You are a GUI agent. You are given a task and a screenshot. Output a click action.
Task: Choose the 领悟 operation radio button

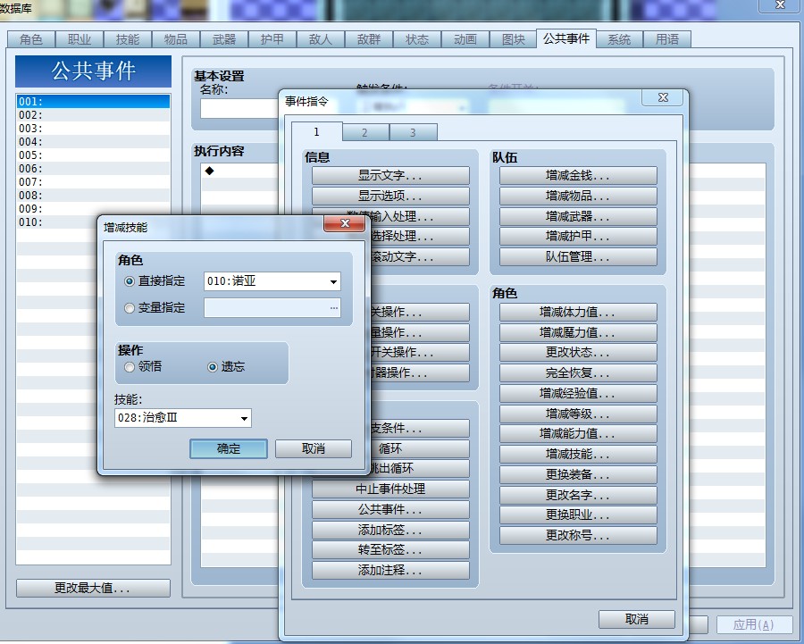tap(130, 366)
